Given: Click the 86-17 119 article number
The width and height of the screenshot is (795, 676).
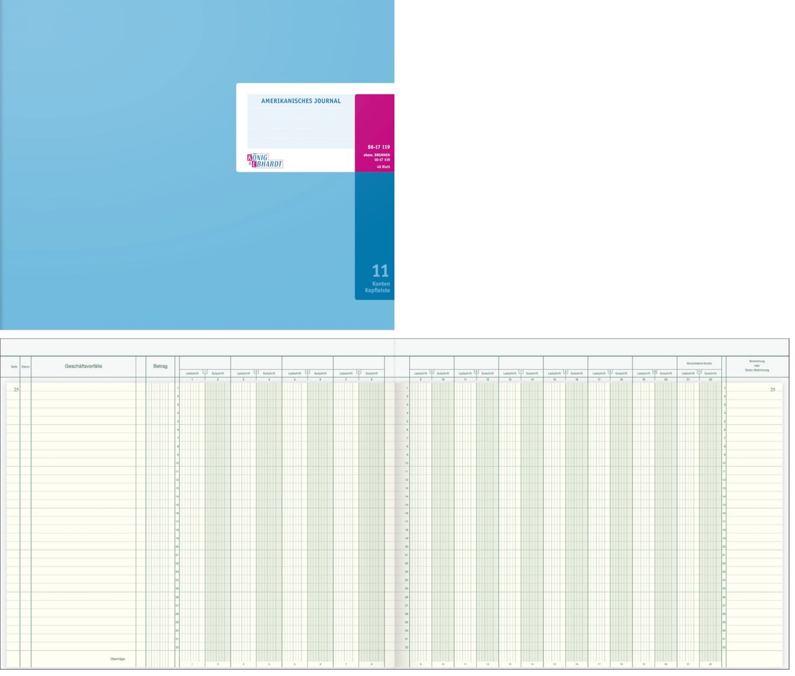Looking at the screenshot, I should pos(379,147).
